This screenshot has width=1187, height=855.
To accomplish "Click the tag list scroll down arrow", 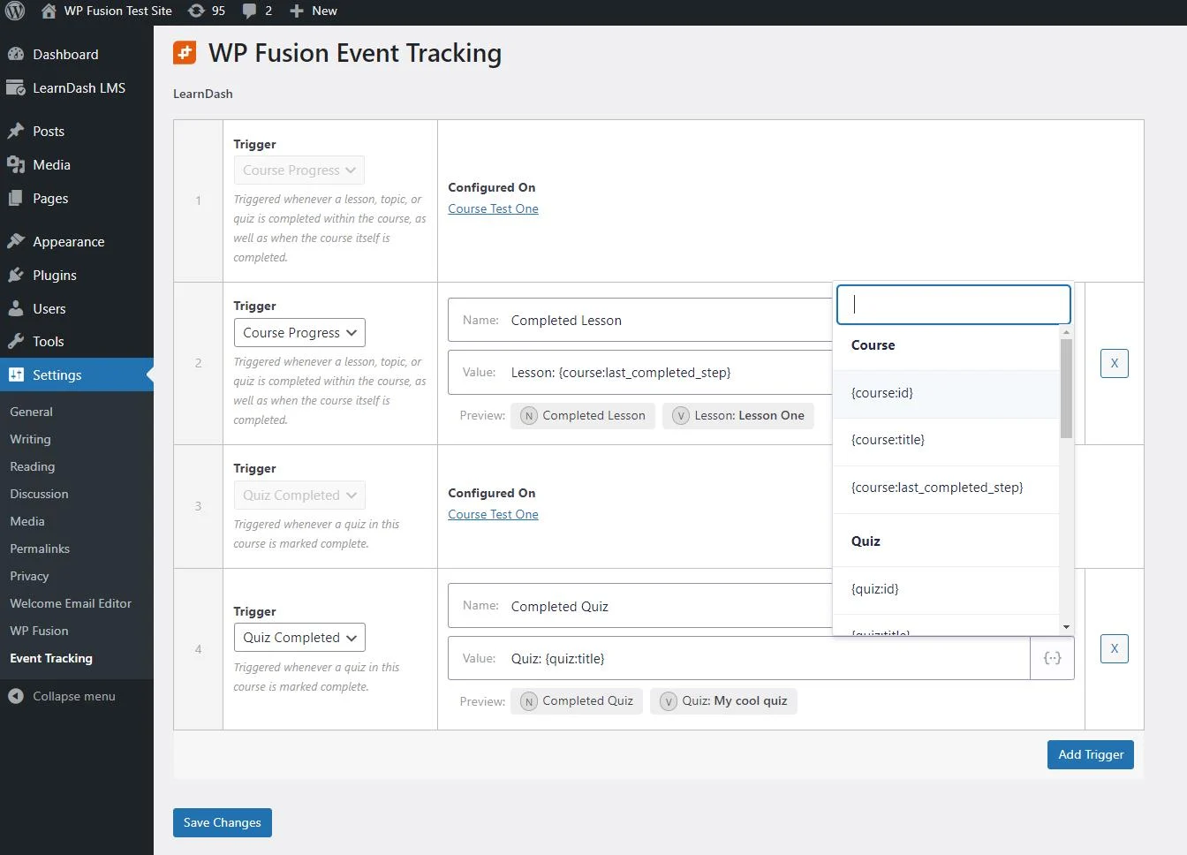I will 1066,627.
